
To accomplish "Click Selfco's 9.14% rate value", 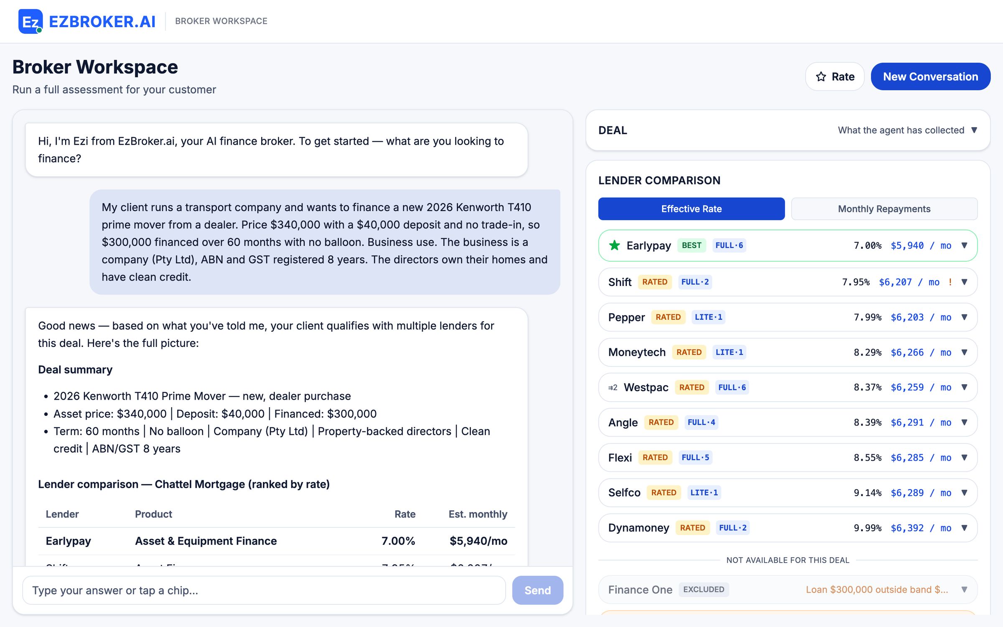I will pos(868,493).
